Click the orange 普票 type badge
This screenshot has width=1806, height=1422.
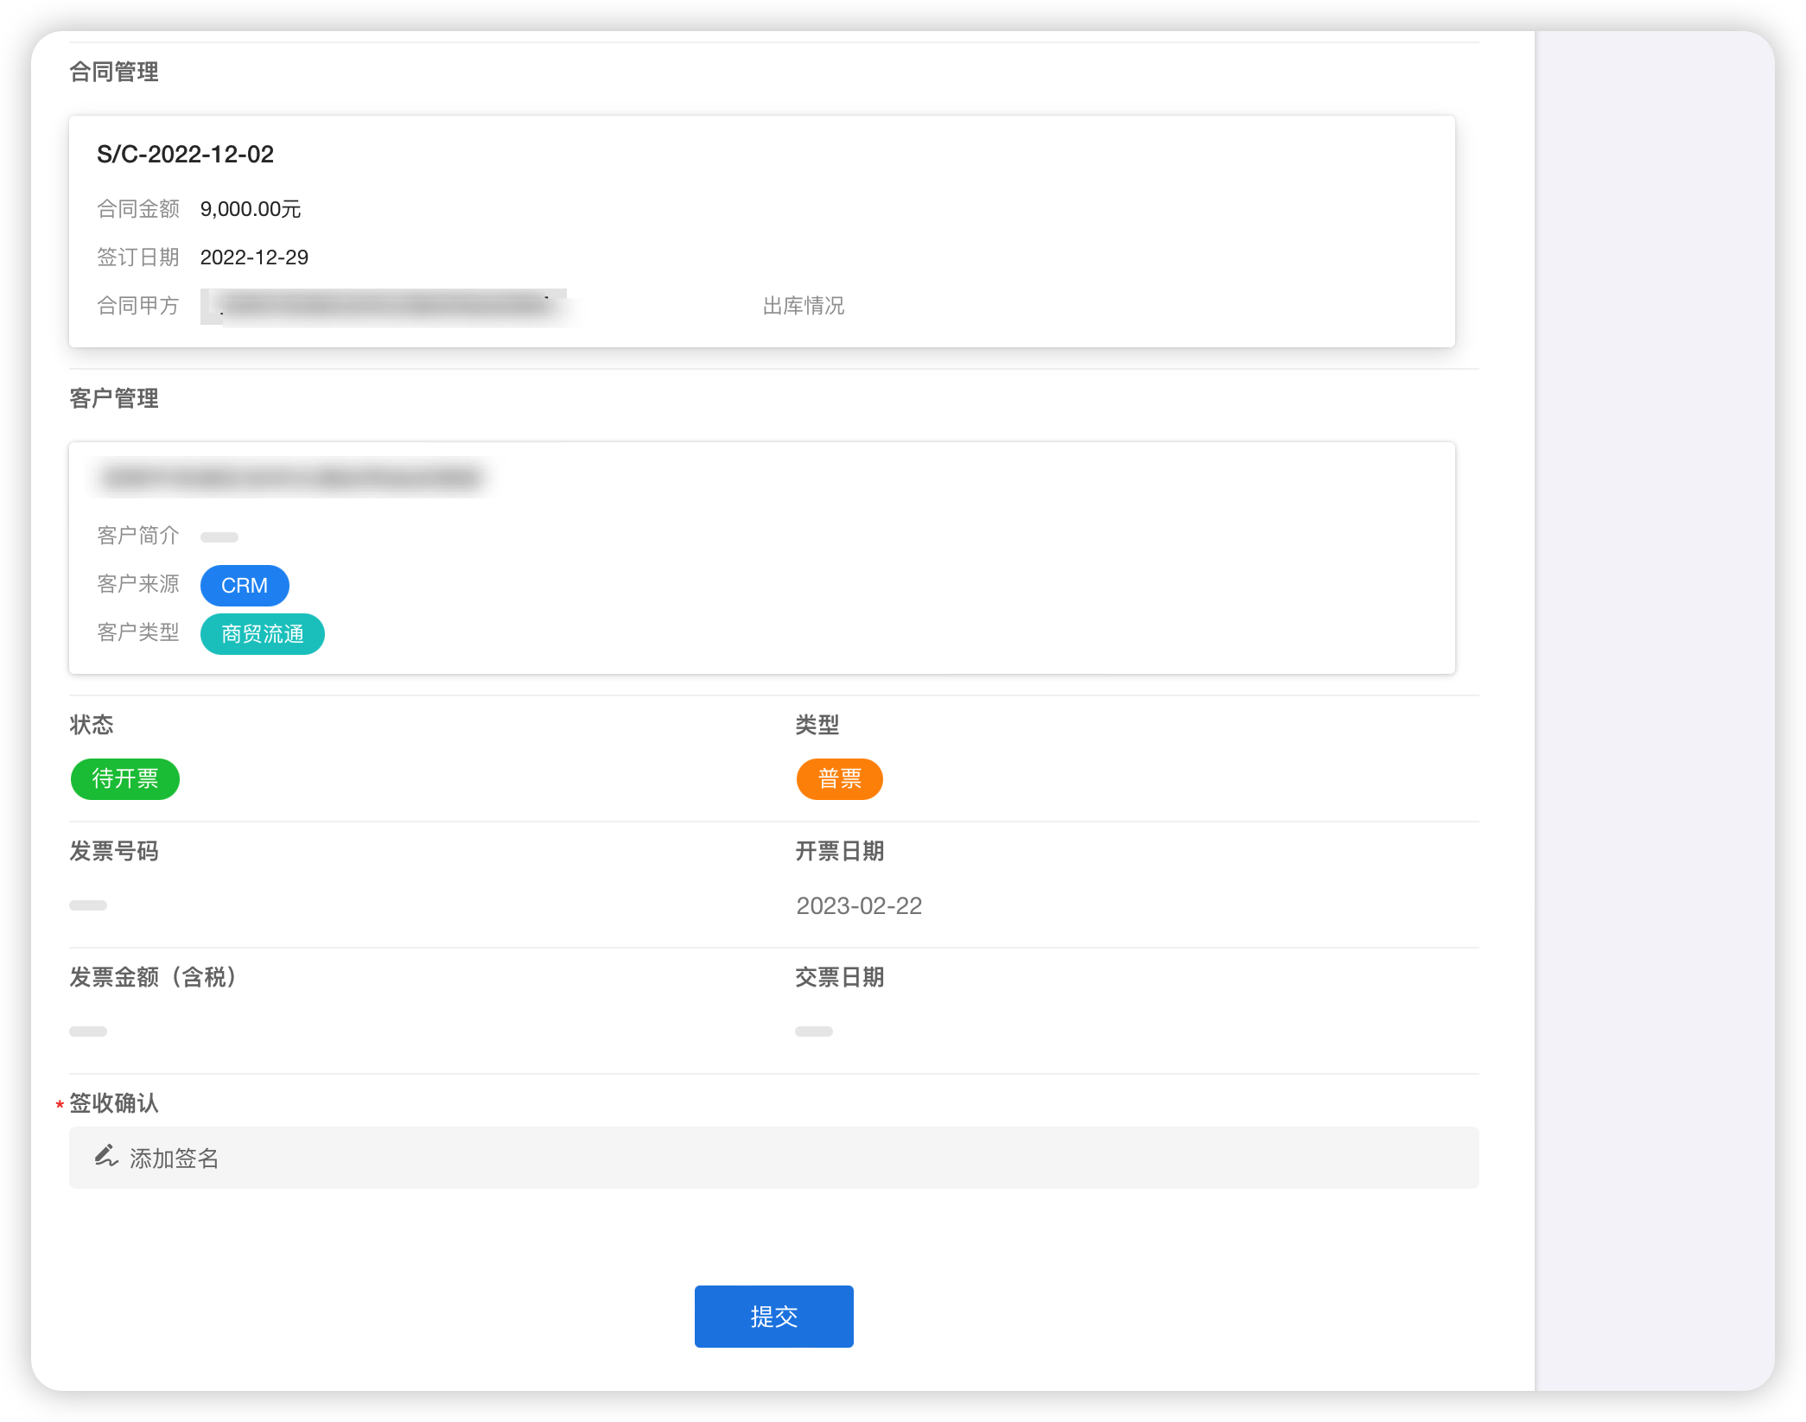coord(839,779)
